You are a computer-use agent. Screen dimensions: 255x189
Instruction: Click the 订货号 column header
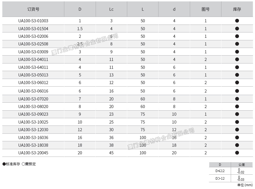[x=33, y=9]
